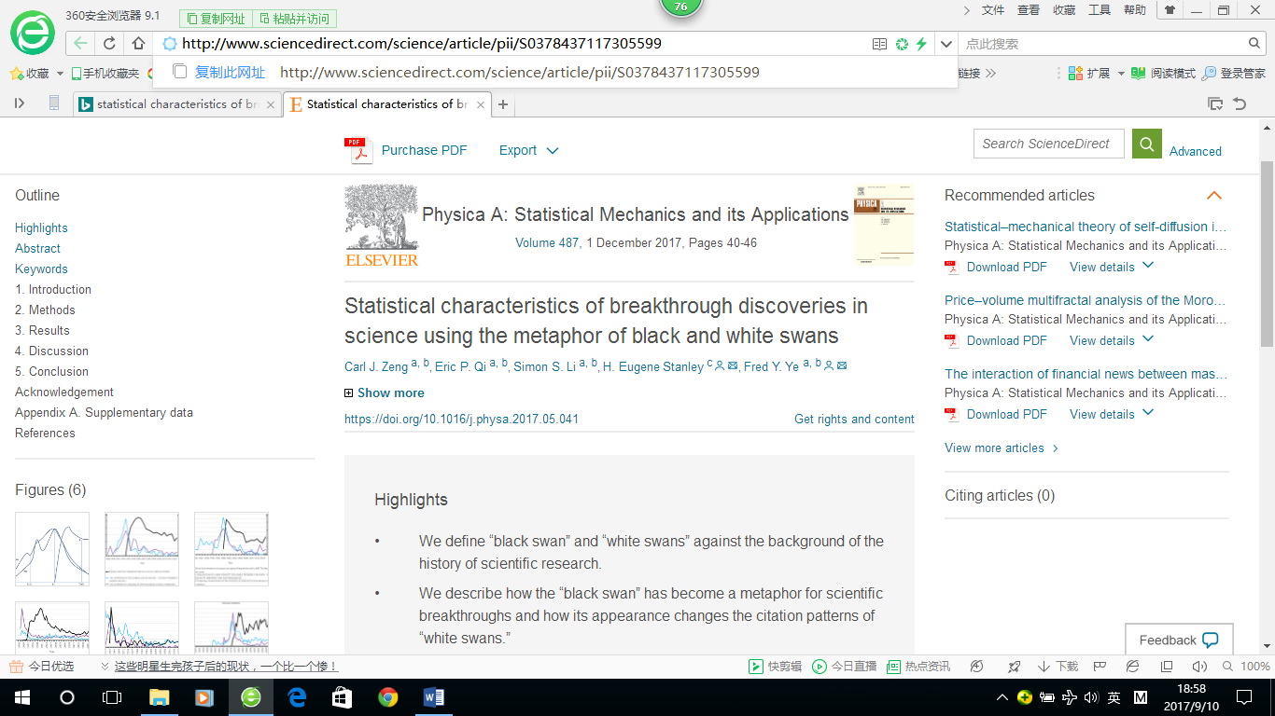Viewport: 1275px width, 716px height.
Task: Open the 工具 menu
Action: pyautogui.click(x=1100, y=10)
